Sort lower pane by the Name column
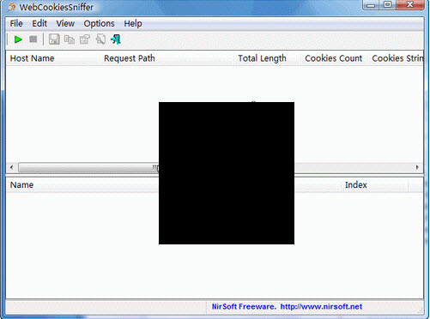This screenshot has width=430, height=319. [x=82, y=185]
